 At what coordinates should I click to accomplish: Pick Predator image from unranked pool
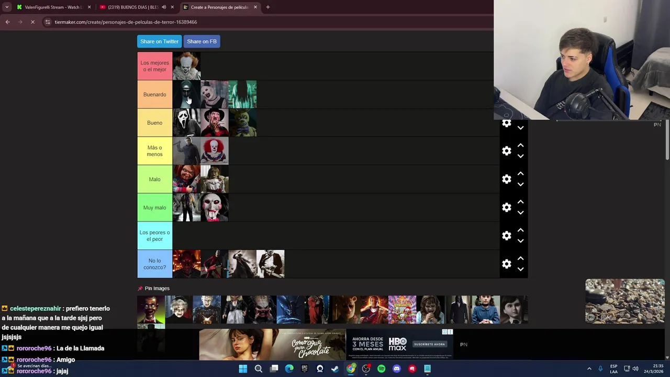(263, 309)
